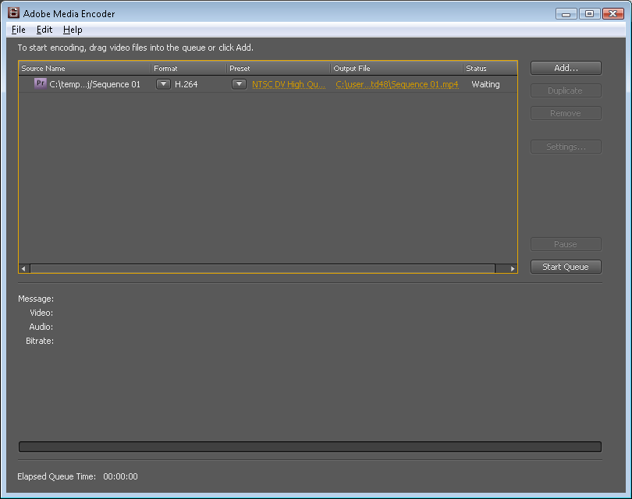Viewport: 632px width, 499px height.
Task: Click the Format column header
Action: (189, 69)
